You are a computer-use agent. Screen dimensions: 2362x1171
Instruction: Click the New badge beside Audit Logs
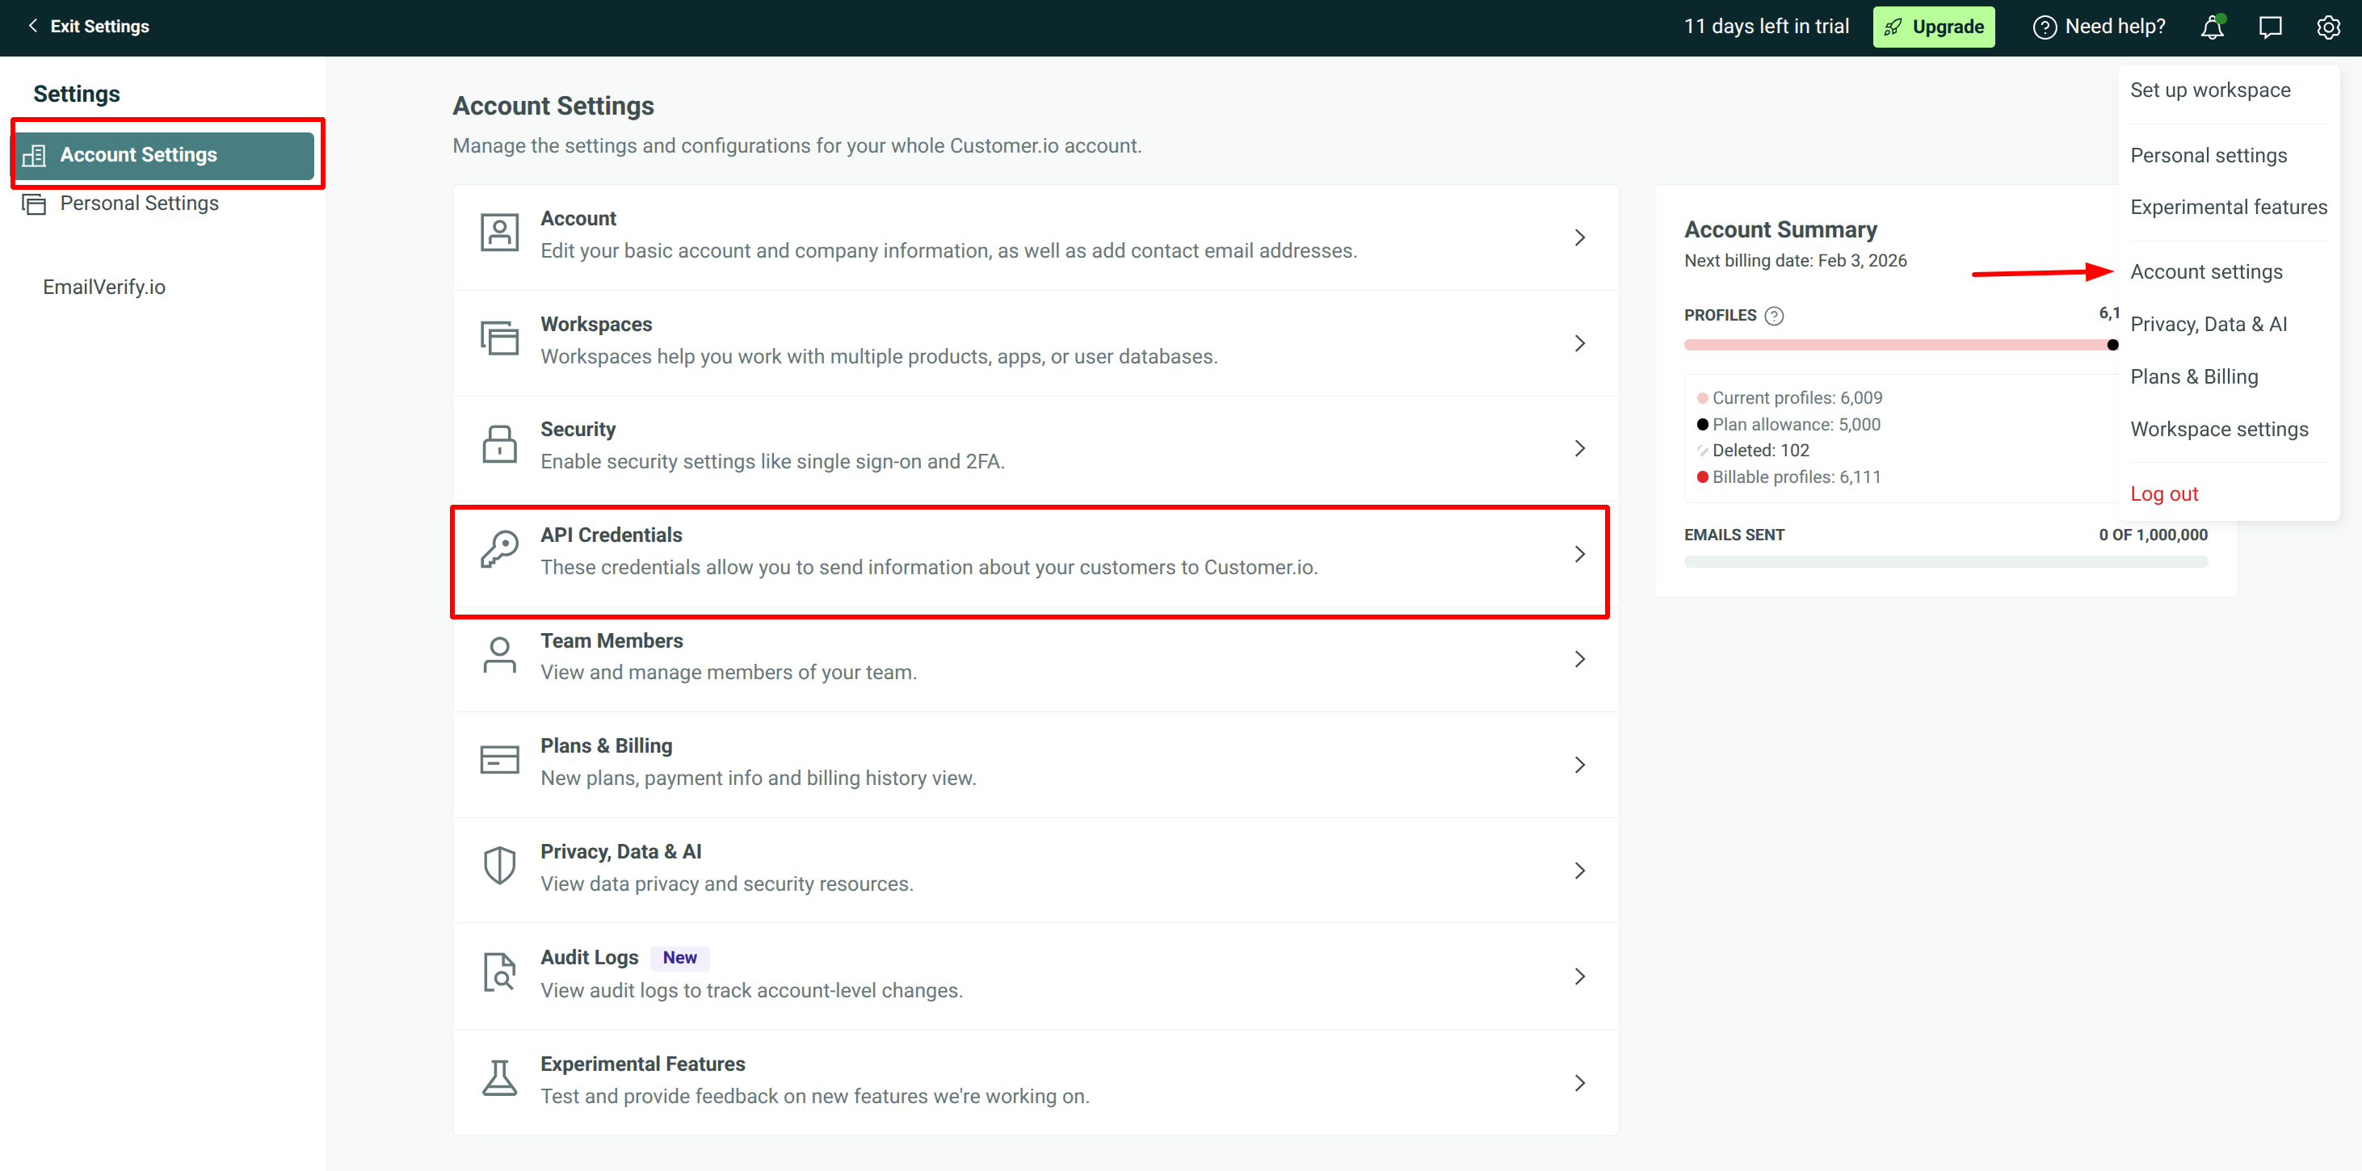point(679,957)
